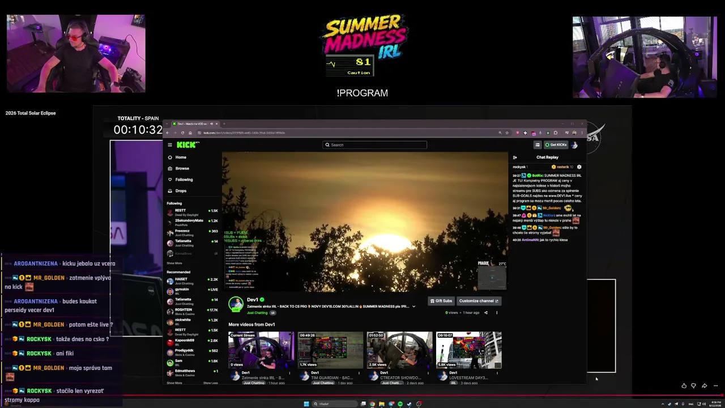The height and width of the screenshot is (408, 725).
Task: Open the Kick hamburger sidebar menu
Action: (x=169, y=145)
